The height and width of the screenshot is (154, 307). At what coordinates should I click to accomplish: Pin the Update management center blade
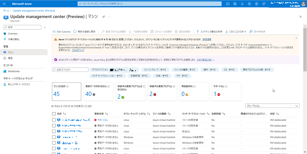(x=104, y=17)
